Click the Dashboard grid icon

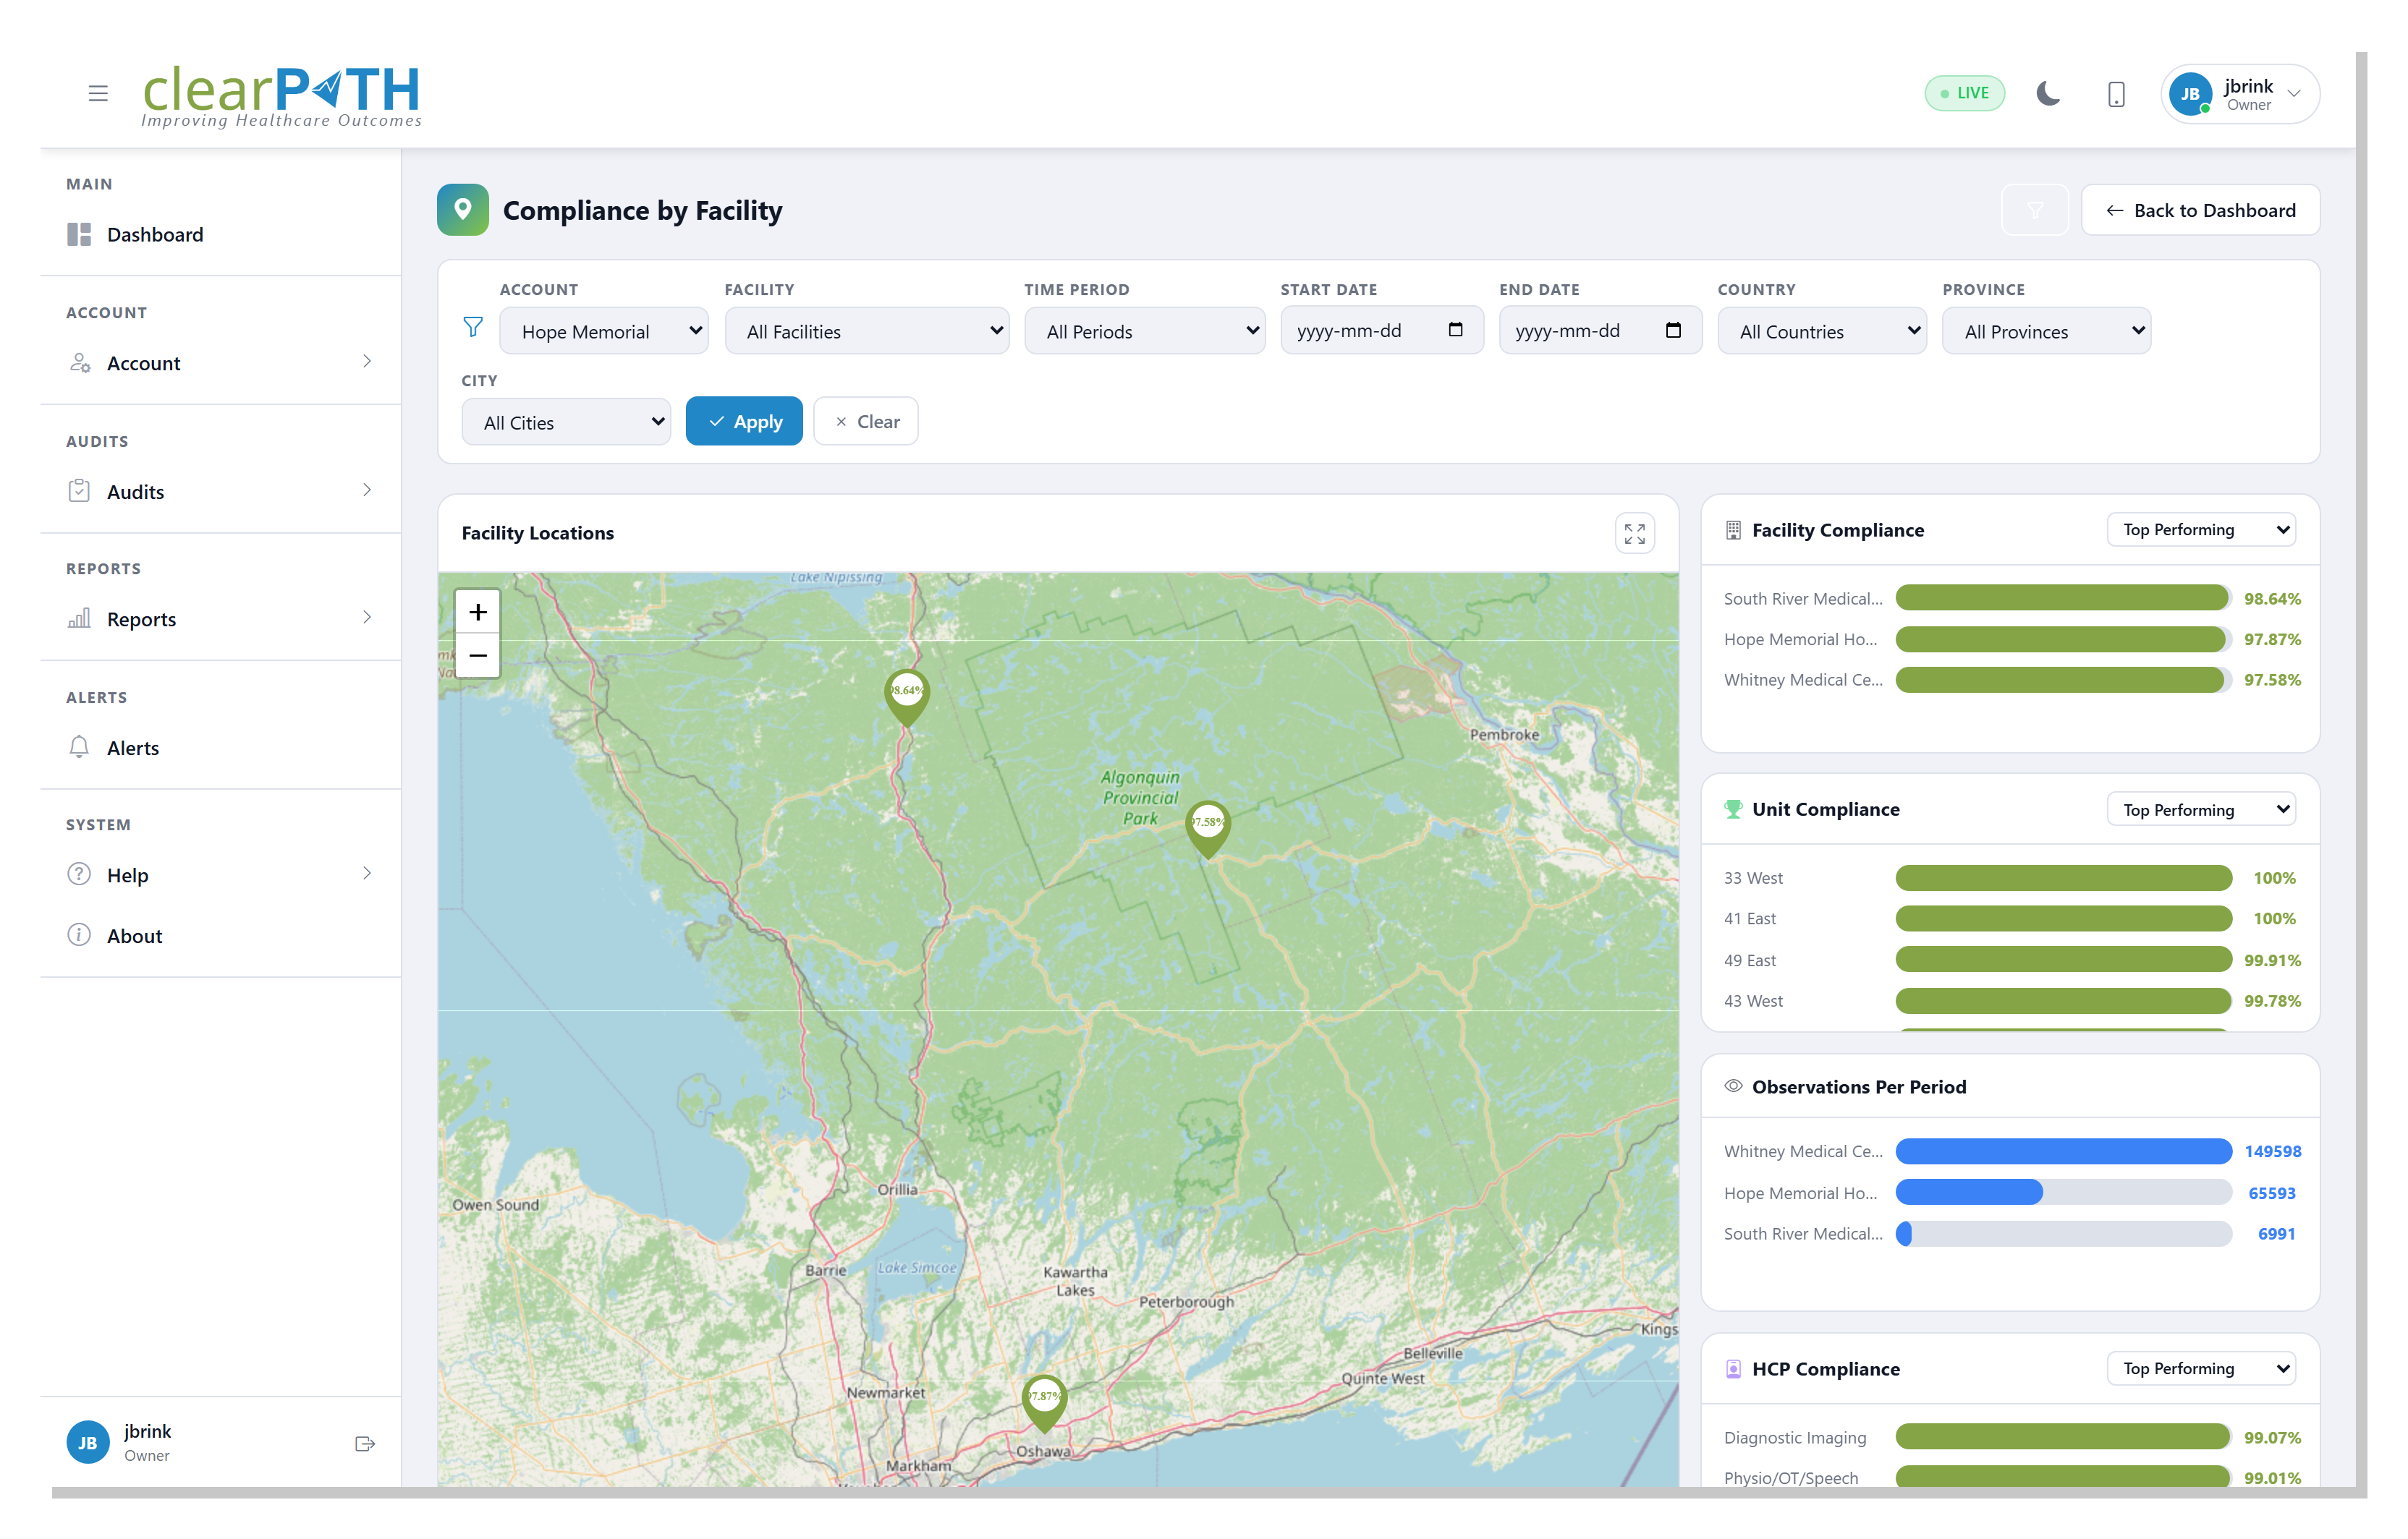79,235
